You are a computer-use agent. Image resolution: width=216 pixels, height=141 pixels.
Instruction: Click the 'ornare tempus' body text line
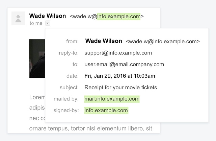tap(91, 128)
